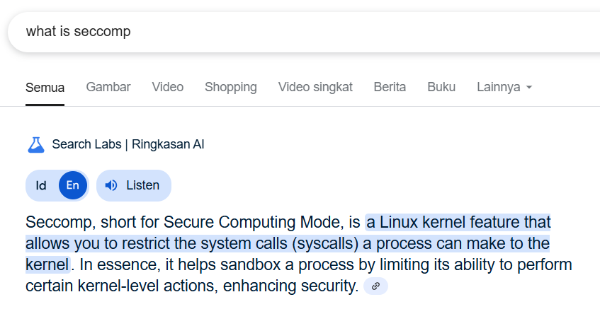Switch to the Gambar tab
Image resolution: width=600 pixels, height=309 pixels.
point(108,87)
